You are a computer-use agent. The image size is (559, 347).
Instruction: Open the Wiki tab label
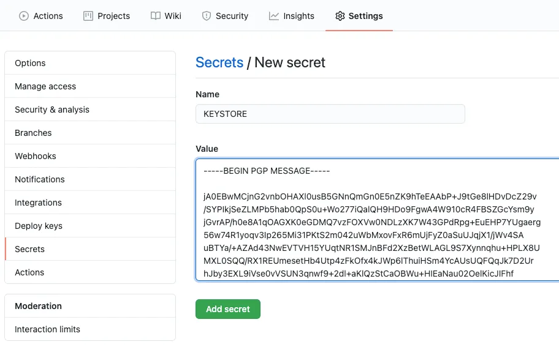tap(173, 16)
